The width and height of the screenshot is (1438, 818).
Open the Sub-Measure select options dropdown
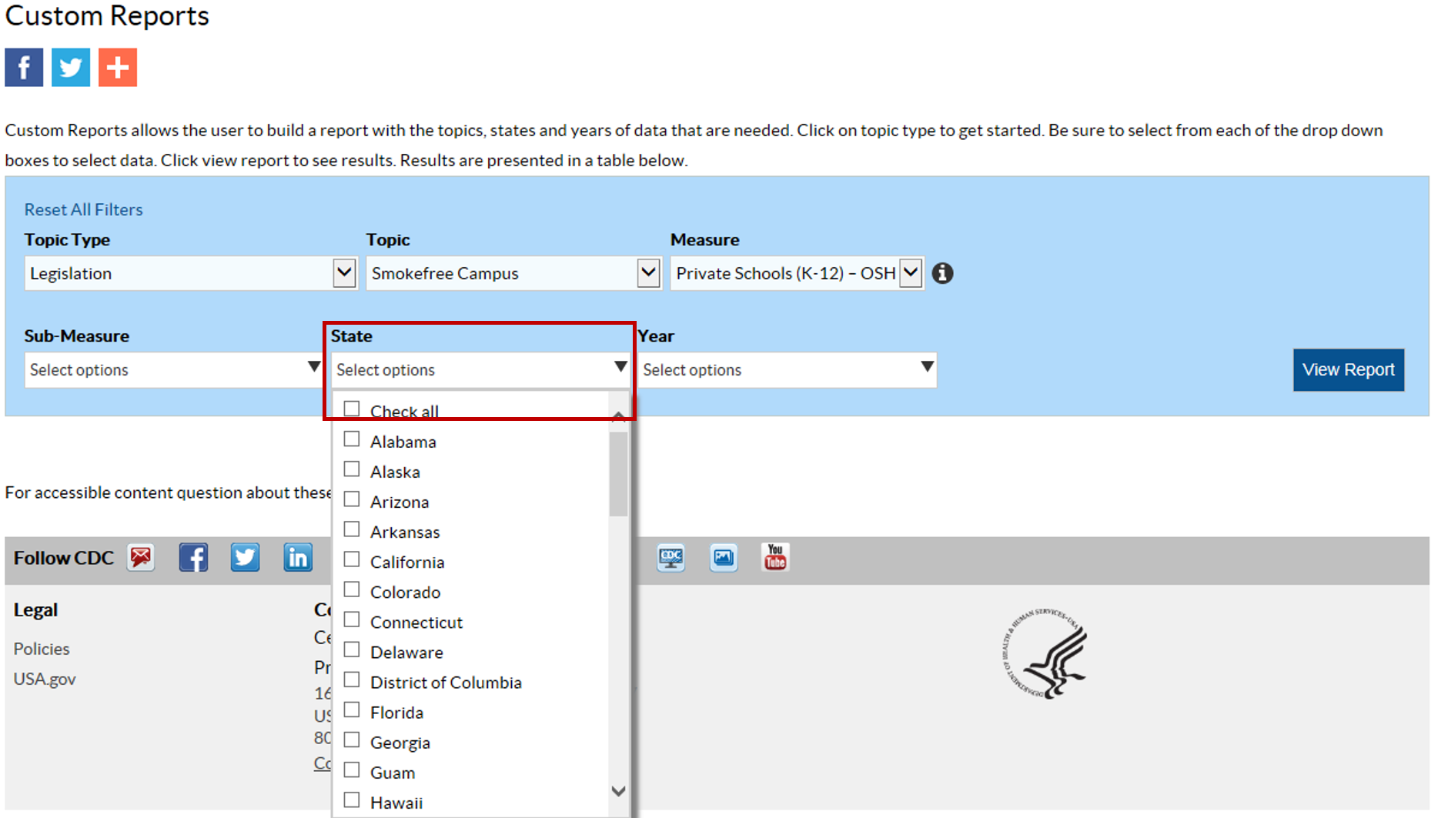[x=172, y=369]
